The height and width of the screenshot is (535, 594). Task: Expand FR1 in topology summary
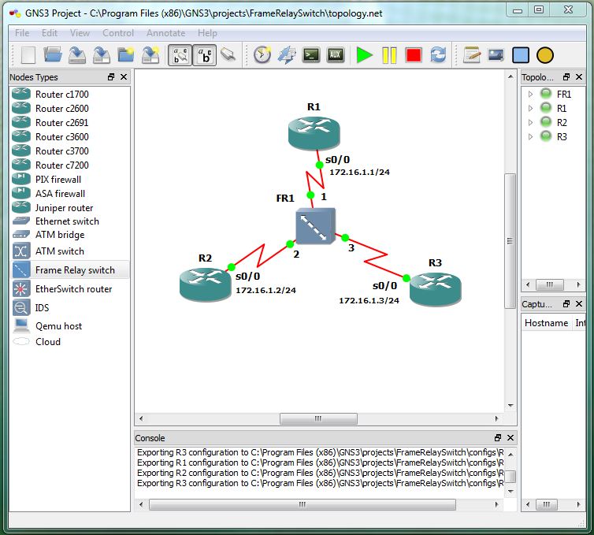tap(530, 94)
